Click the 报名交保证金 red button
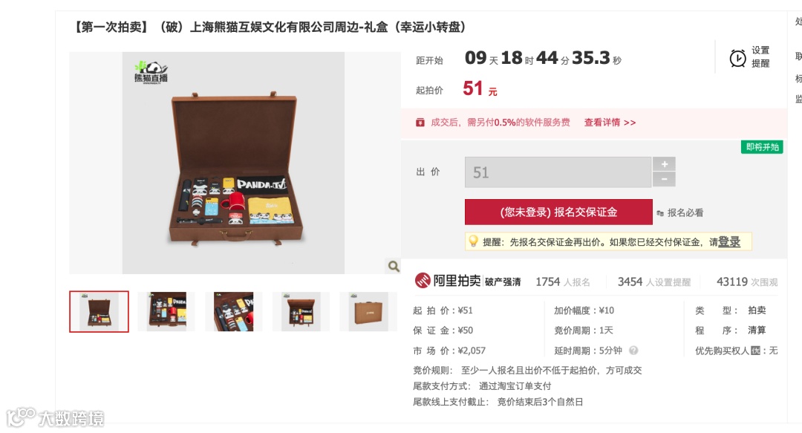Image resolution: width=802 pixels, height=433 pixels. pyautogui.click(x=558, y=212)
